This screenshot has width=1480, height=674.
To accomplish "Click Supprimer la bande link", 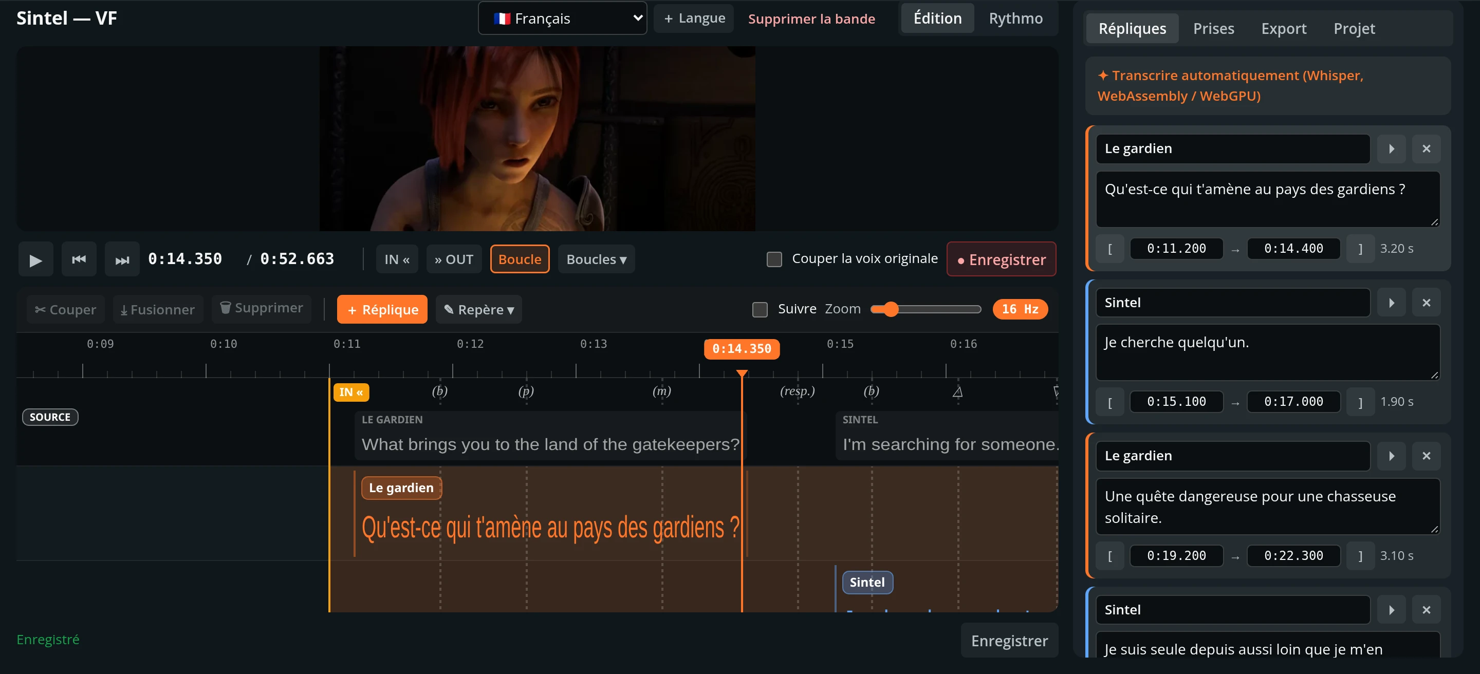I will click(x=811, y=19).
